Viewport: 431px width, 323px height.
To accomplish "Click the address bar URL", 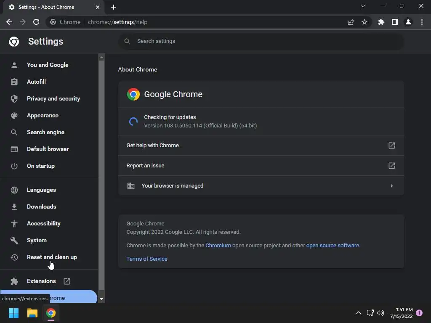I will [118, 22].
